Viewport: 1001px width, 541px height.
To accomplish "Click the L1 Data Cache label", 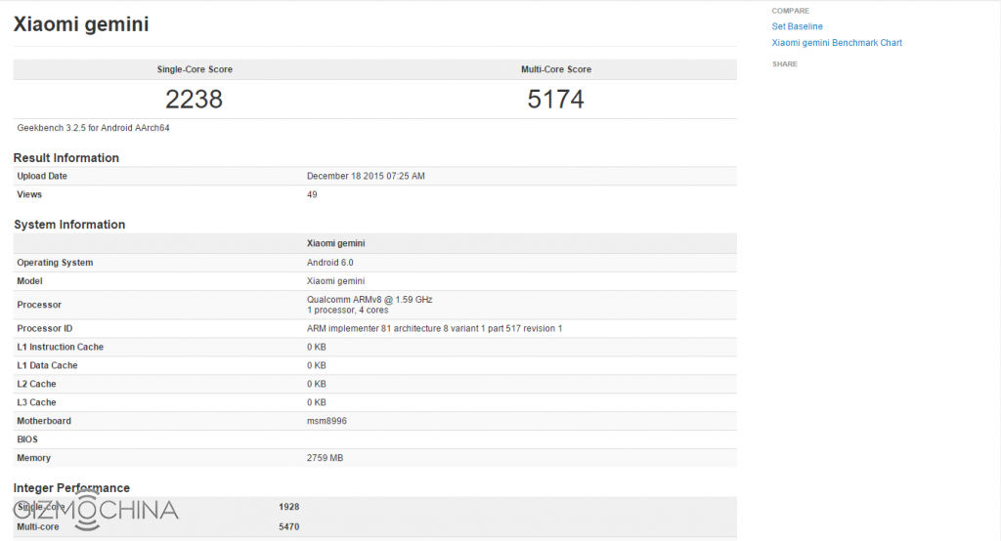I will [47, 365].
